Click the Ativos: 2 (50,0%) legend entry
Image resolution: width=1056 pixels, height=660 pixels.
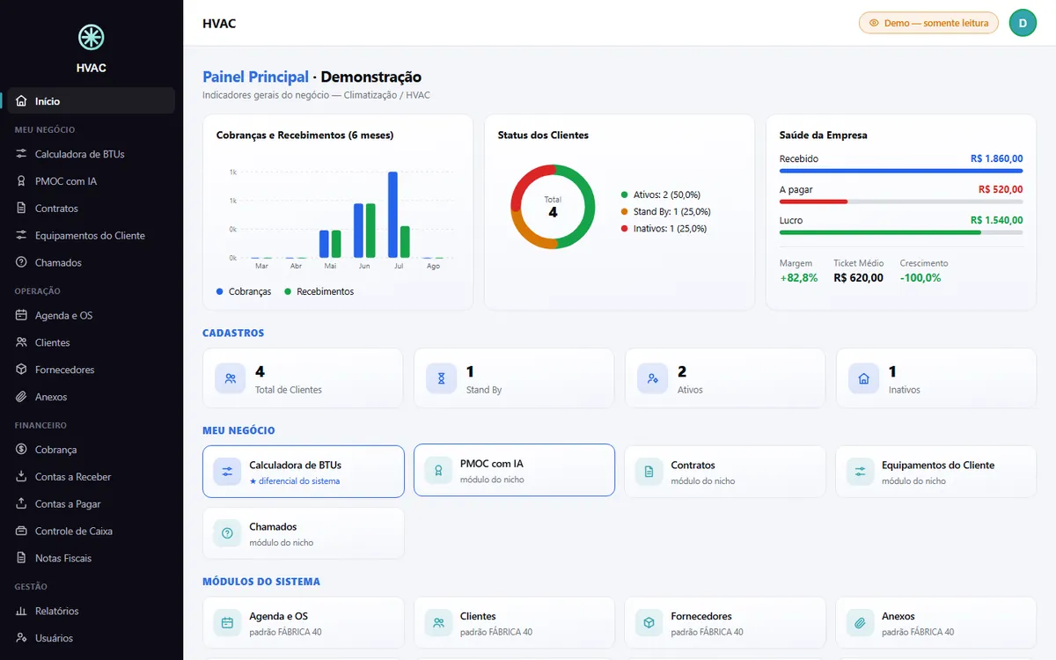pyautogui.click(x=660, y=194)
